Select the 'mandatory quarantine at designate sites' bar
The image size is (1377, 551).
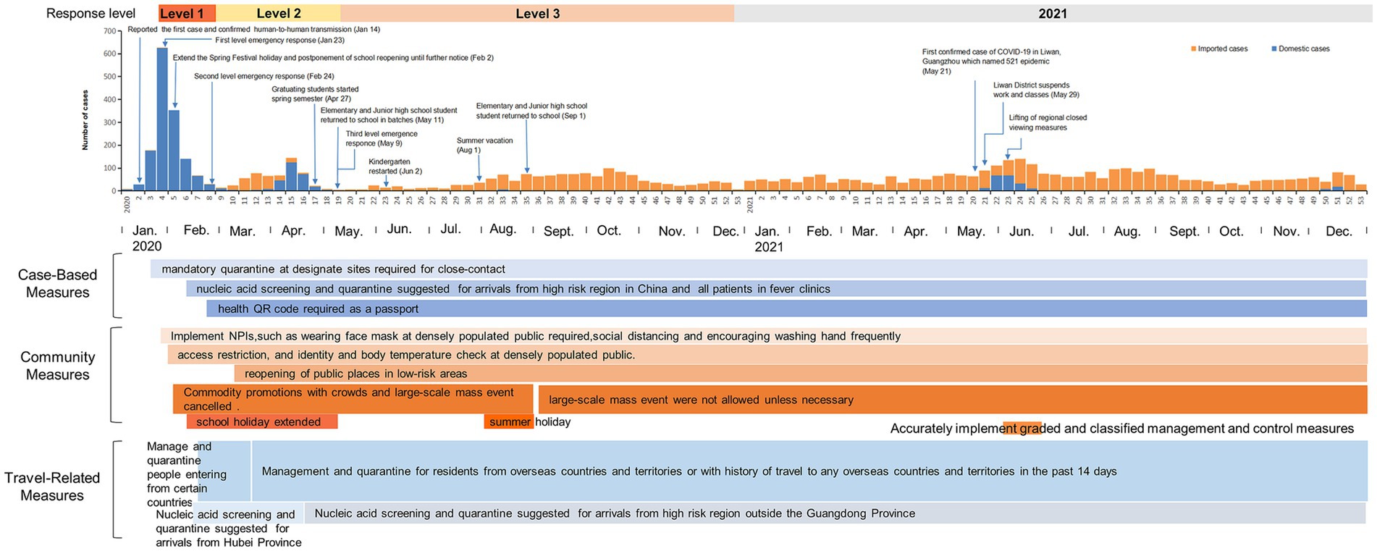tap(759, 269)
